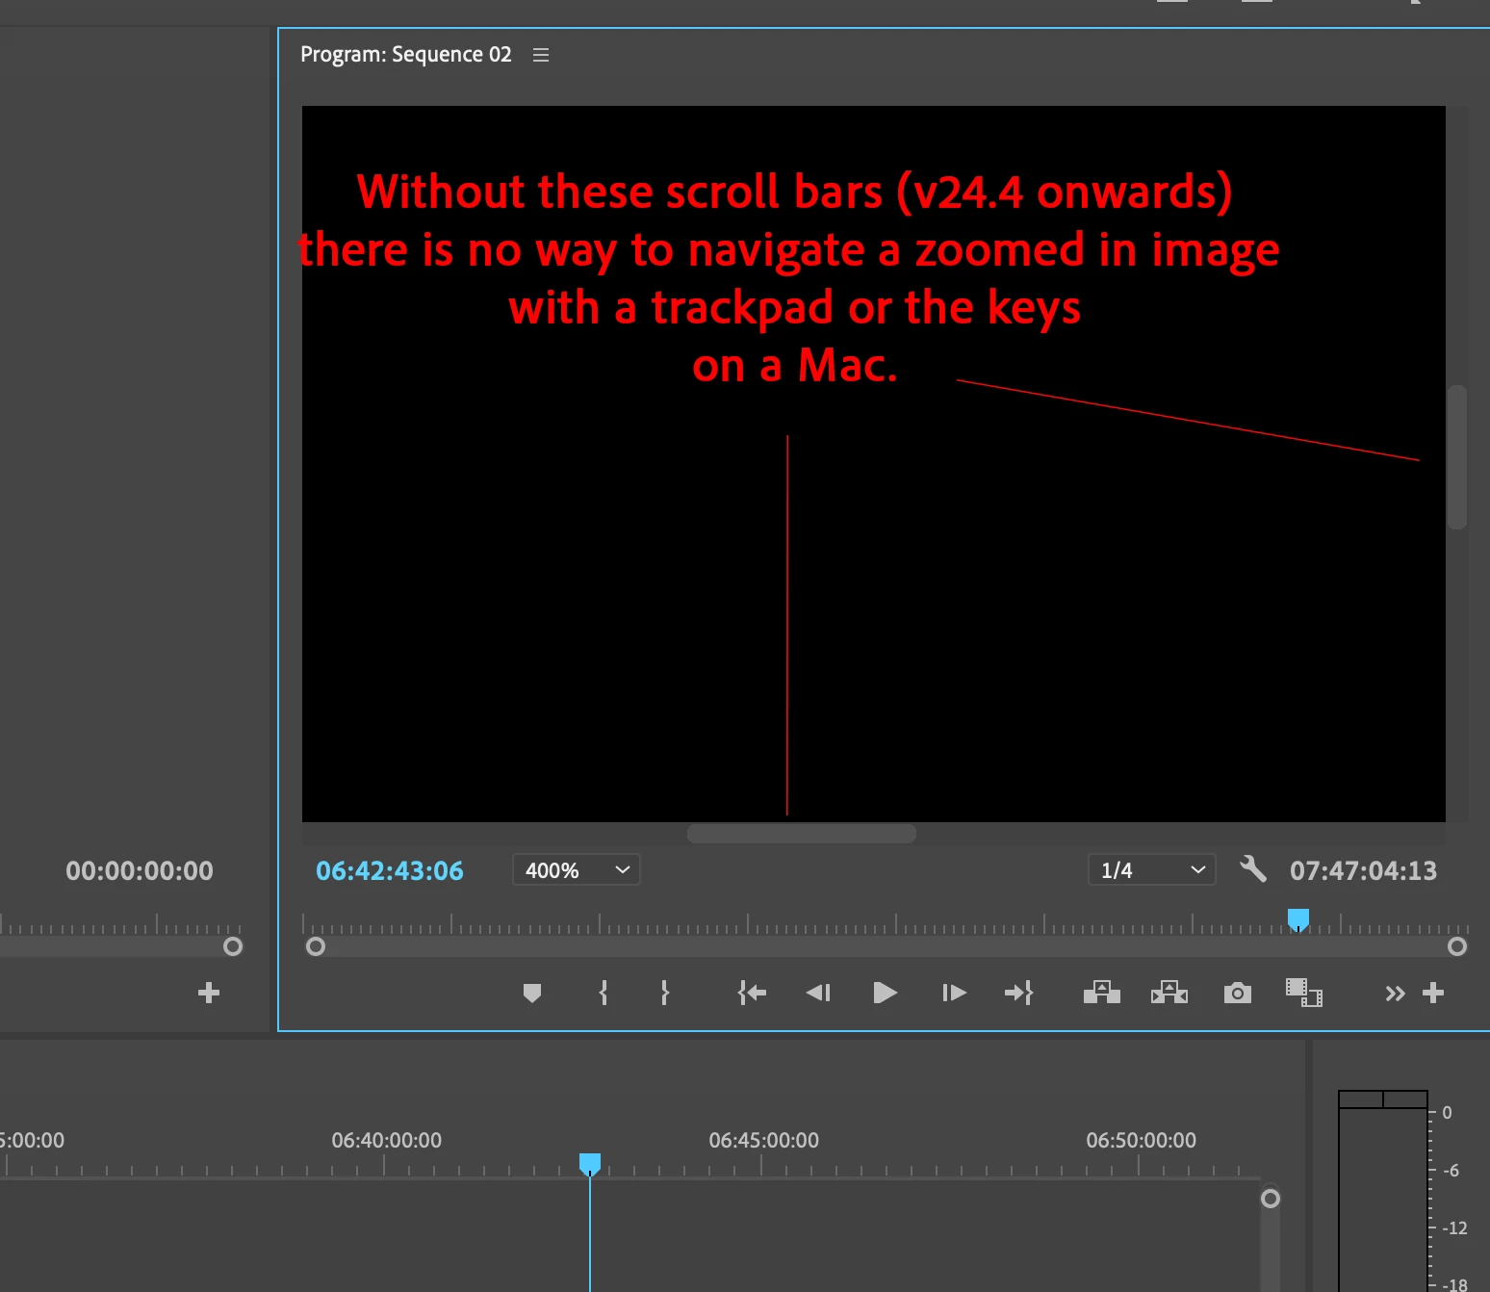Viewport: 1490px width, 1292px height.
Task: Click the Mark In bracket icon
Action: pos(604,993)
